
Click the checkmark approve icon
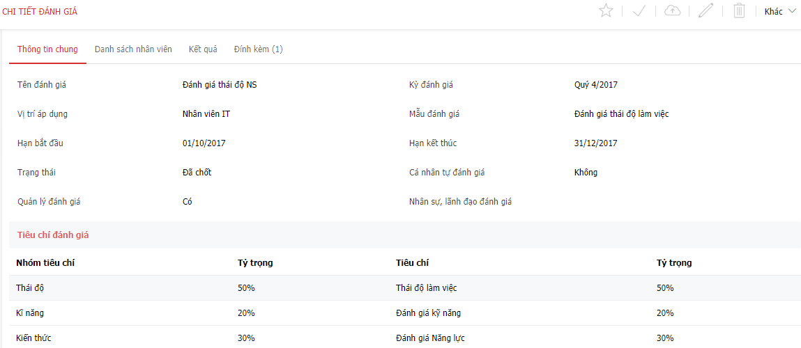[639, 11]
